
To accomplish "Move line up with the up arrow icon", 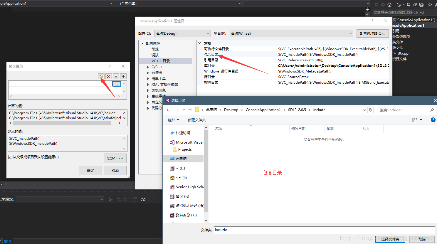I will tap(123, 76).
